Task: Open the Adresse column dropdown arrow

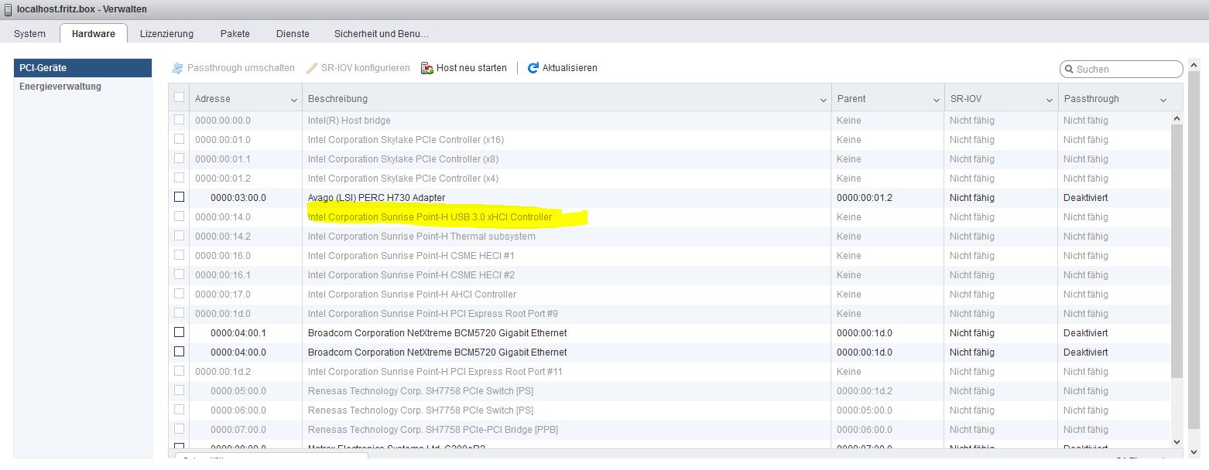Action: (x=294, y=100)
